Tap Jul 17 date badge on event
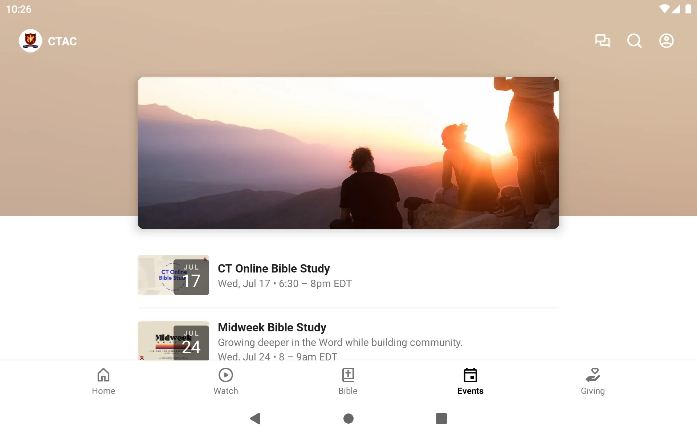 (x=191, y=275)
